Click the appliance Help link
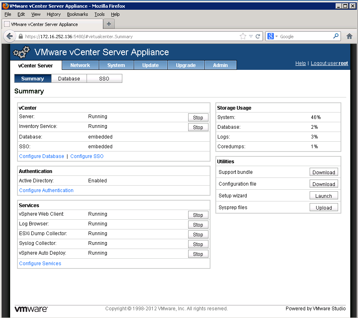Screen dimensions: 358x318 pos(300,63)
